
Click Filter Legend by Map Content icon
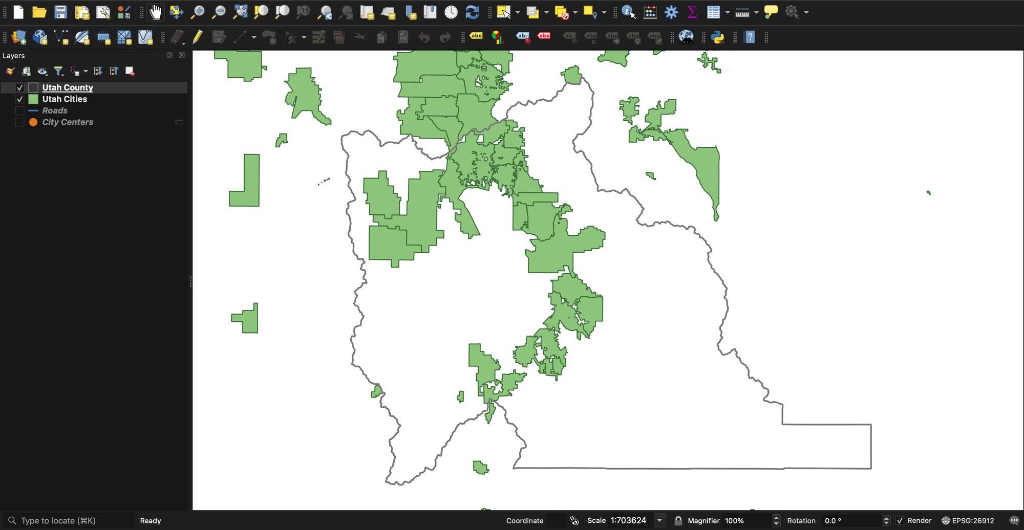(59, 71)
